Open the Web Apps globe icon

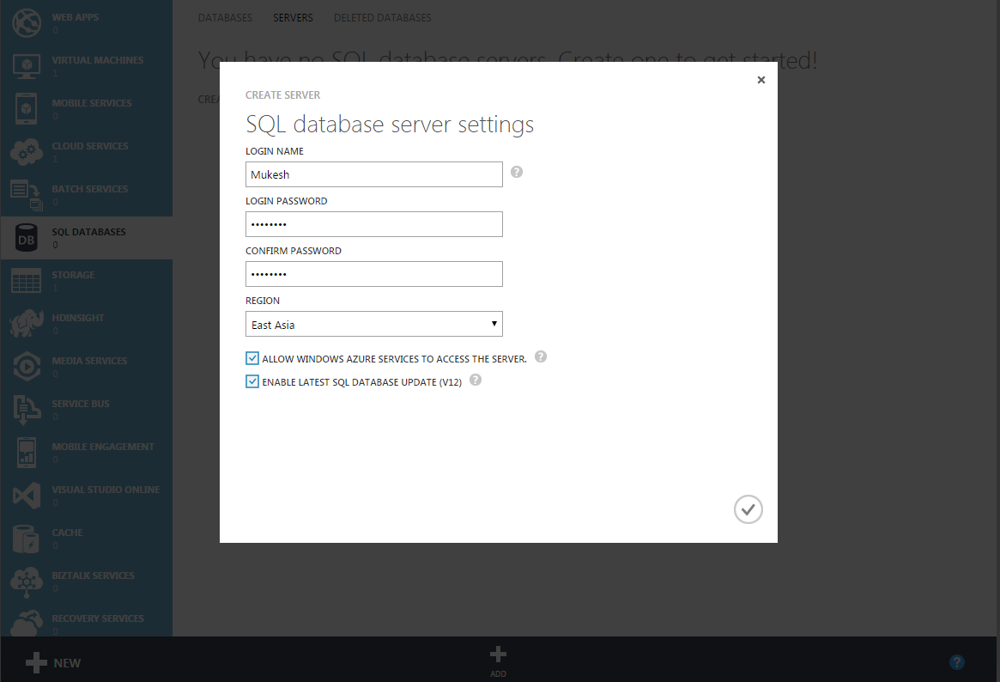[26, 22]
